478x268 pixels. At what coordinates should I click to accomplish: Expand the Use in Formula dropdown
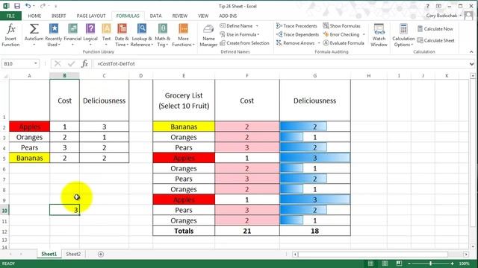click(258, 34)
